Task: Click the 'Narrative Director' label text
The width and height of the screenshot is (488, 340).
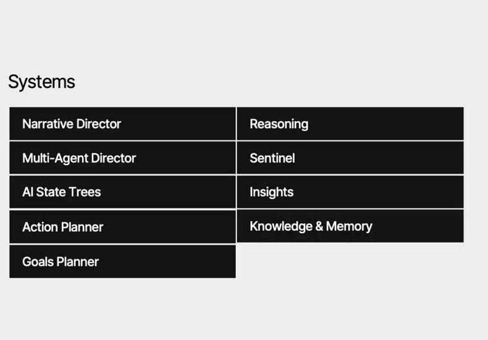Action: pyautogui.click(x=72, y=124)
